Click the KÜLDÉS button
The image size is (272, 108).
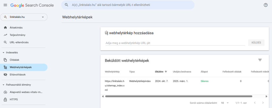256,43
